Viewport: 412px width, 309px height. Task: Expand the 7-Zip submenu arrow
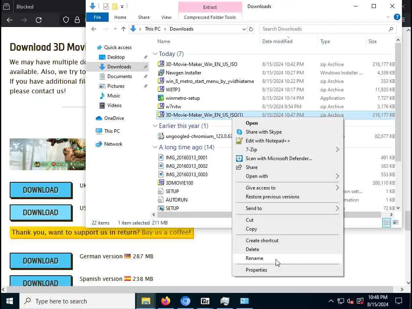pos(338,150)
